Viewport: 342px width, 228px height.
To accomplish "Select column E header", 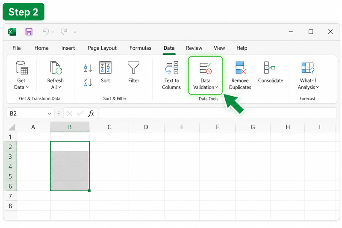I will (182, 127).
